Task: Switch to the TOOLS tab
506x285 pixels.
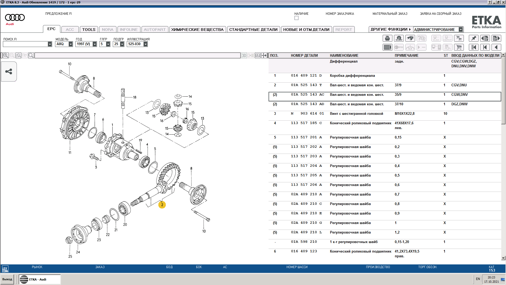Action: (x=89, y=30)
